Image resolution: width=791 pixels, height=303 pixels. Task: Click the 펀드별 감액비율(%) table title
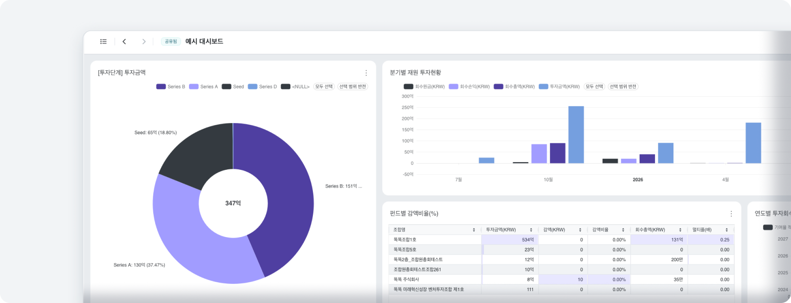coord(414,214)
